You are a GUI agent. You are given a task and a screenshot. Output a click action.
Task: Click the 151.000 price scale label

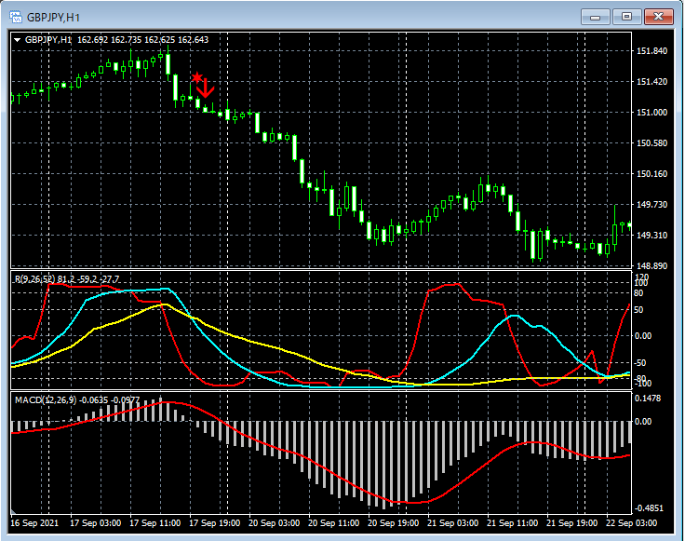[651, 113]
